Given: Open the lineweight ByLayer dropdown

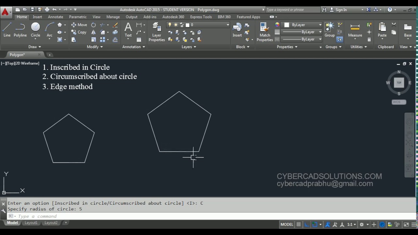Looking at the screenshot, I should click(x=302, y=32).
